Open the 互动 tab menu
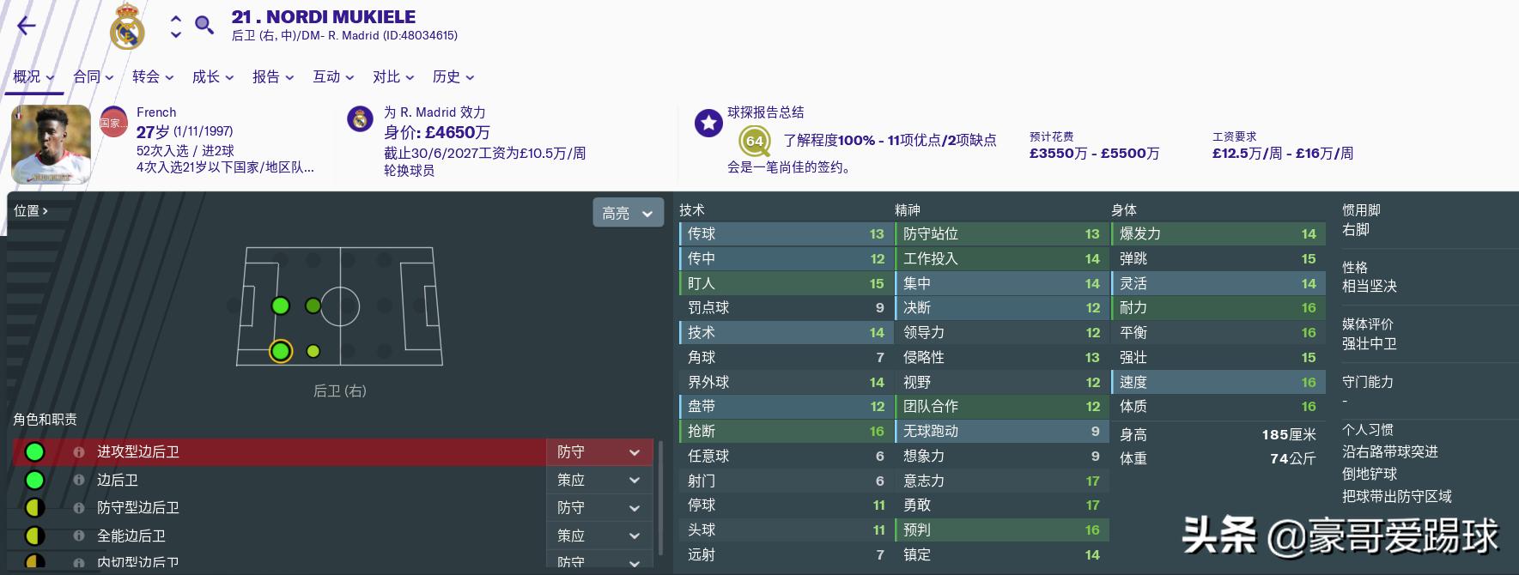1519x575 pixels. pos(334,77)
